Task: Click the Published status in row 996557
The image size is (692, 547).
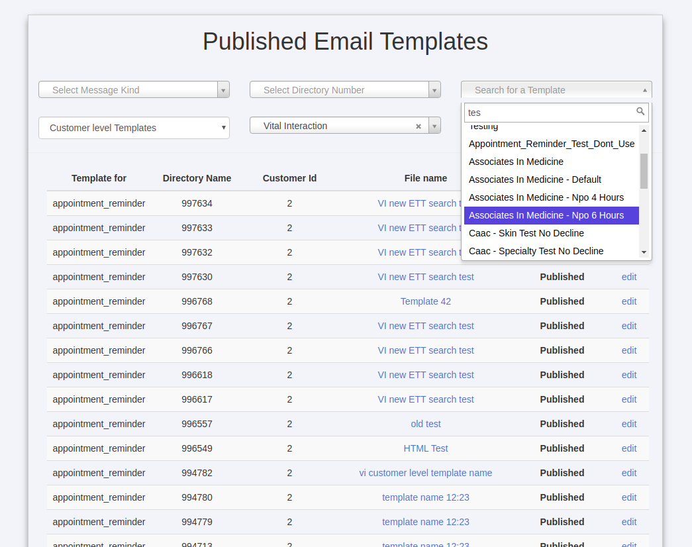Action: click(x=562, y=424)
